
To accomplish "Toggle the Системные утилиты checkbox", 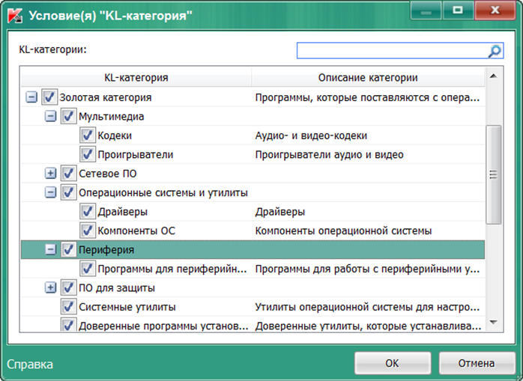I will point(68,306).
